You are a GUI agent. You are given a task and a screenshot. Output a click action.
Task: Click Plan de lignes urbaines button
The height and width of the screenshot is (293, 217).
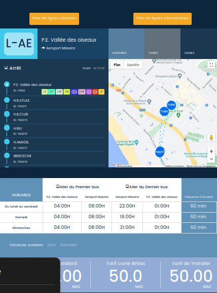pyautogui.click(x=54, y=19)
